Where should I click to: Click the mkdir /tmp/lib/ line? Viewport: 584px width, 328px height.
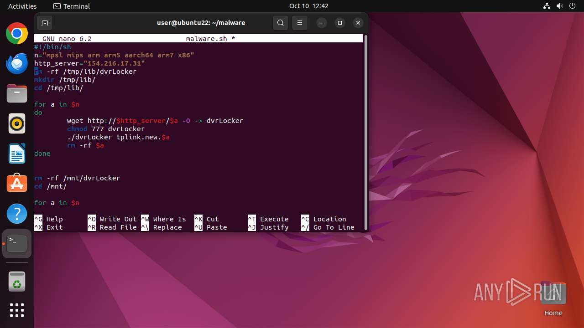[65, 80]
